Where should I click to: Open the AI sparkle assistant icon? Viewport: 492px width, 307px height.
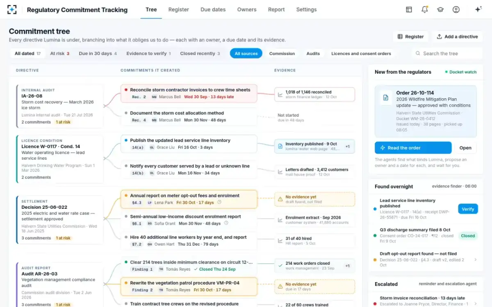pos(478,9)
